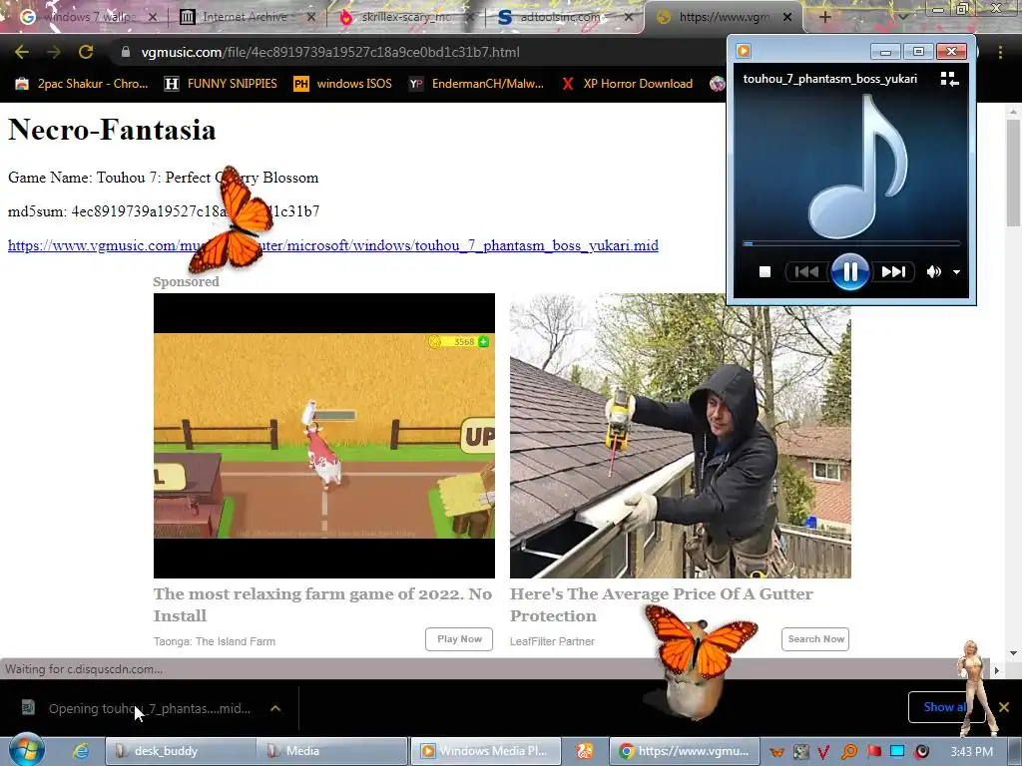
Task: Click the Windows Media Player title bar icon
Action: (x=744, y=51)
